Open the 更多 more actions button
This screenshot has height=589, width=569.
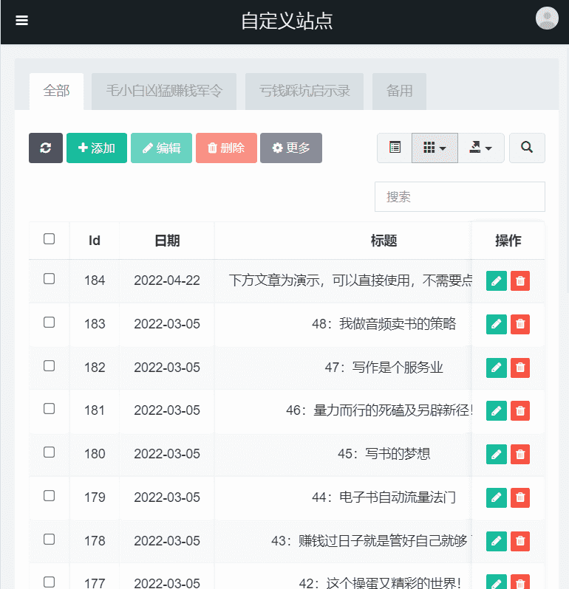click(290, 148)
